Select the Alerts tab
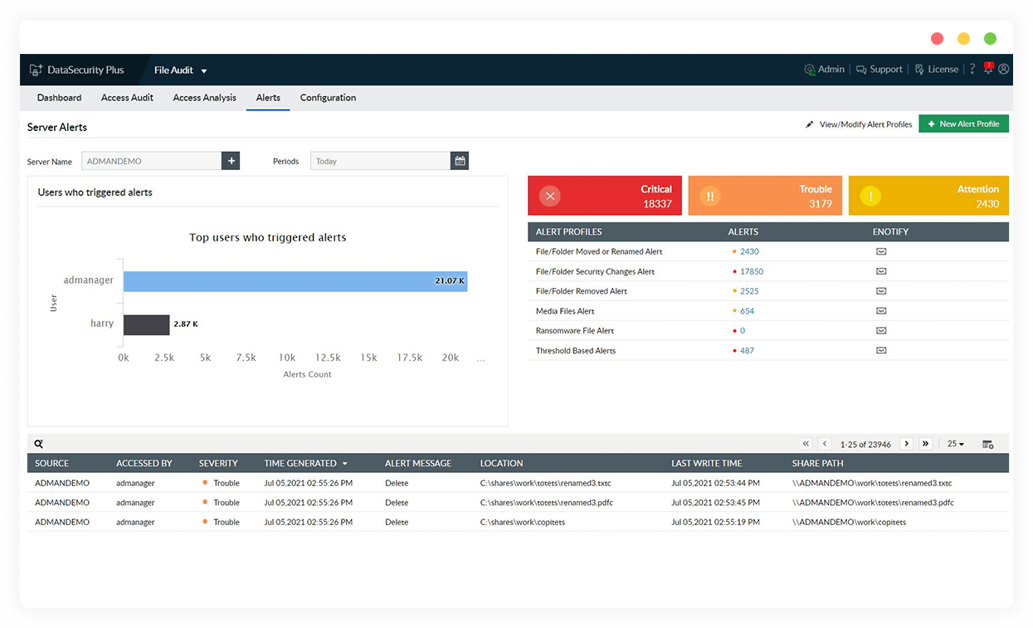 tap(268, 97)
